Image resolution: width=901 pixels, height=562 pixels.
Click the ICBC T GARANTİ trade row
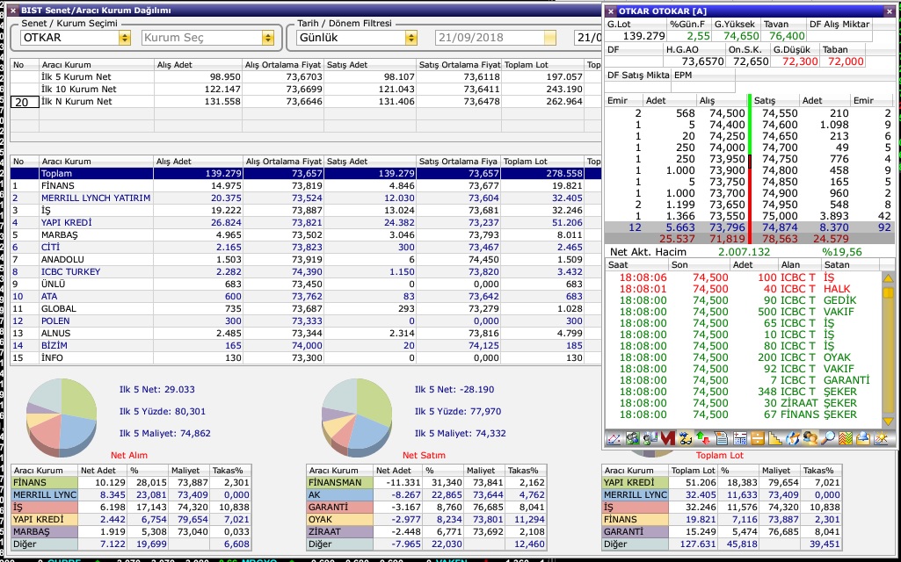744,380
